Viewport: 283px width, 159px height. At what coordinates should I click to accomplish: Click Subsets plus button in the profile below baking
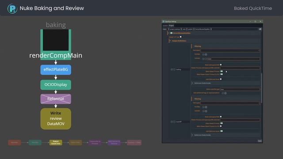(x=203, y=111)
